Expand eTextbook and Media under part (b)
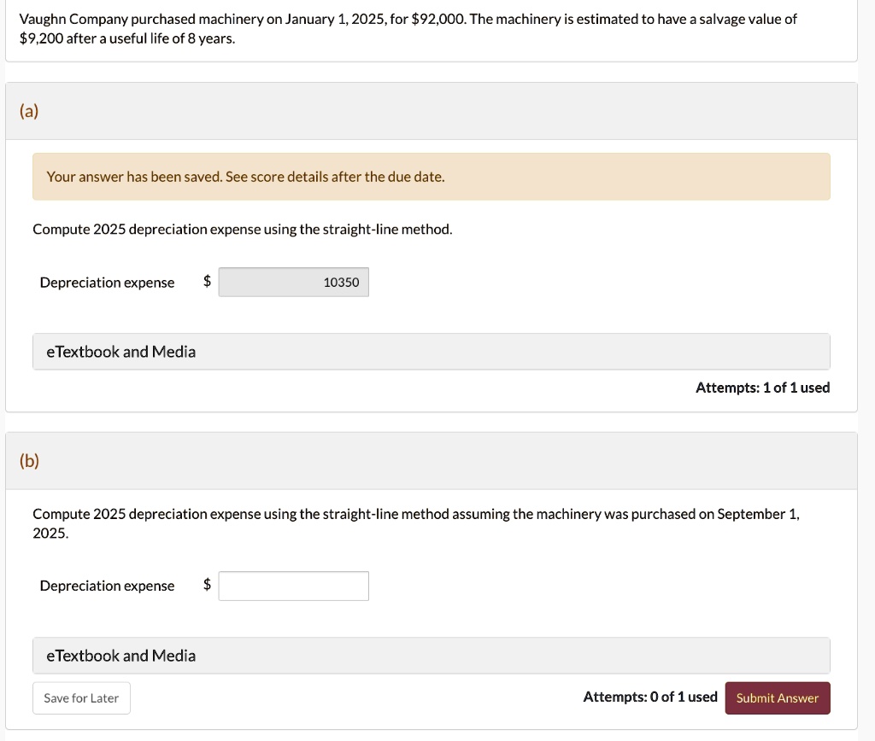This screenshot has width=875, height=741. pos(120,656)
